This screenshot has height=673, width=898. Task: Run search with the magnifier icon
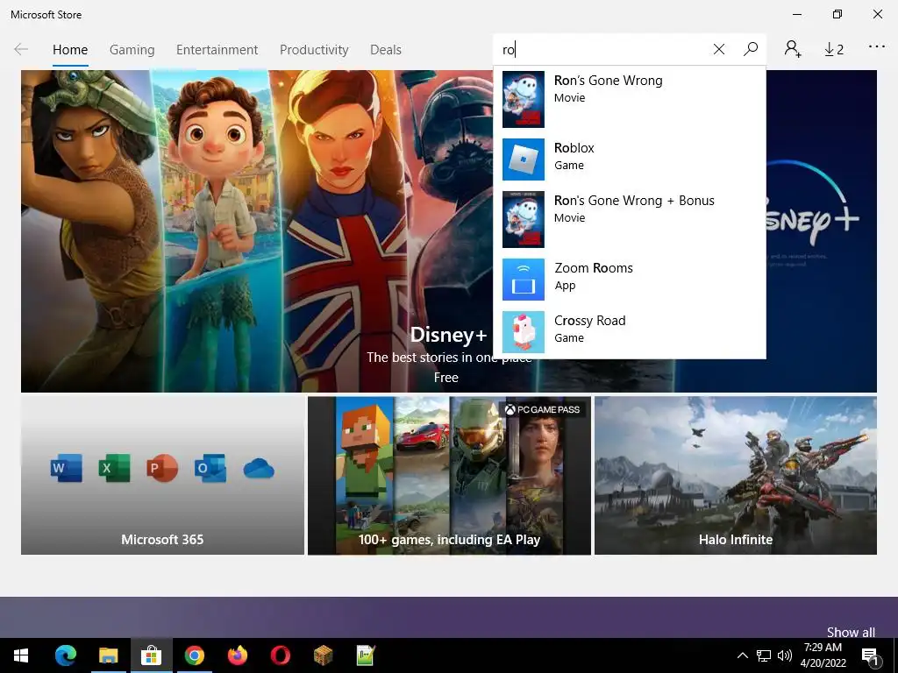coord(751,49)
